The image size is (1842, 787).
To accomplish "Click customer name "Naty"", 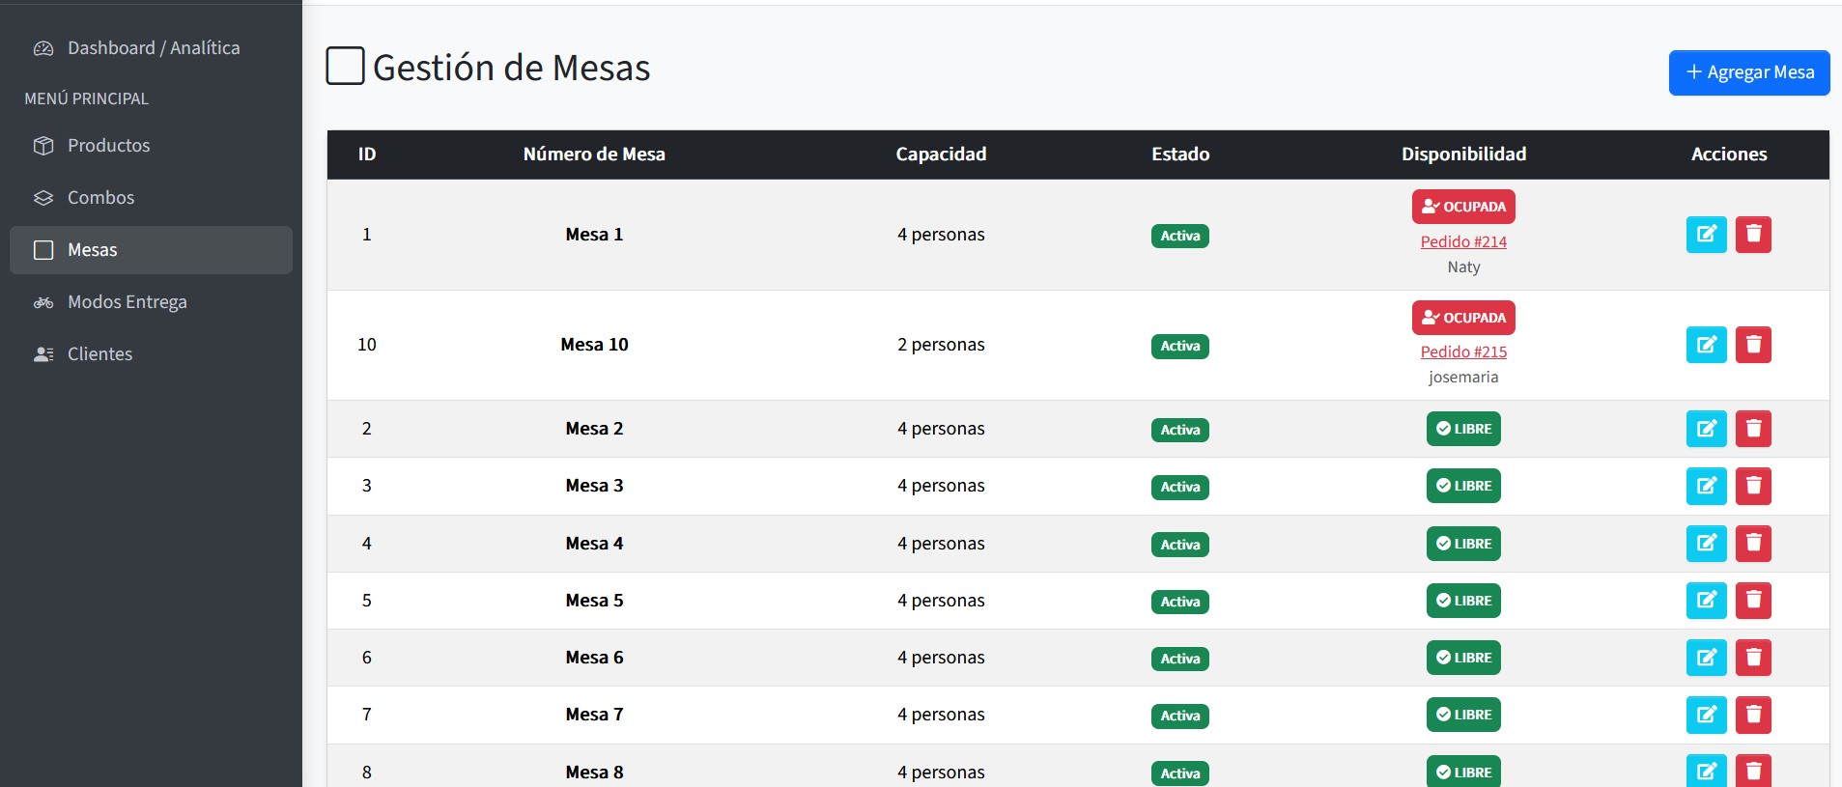I will pos(1463,267).
